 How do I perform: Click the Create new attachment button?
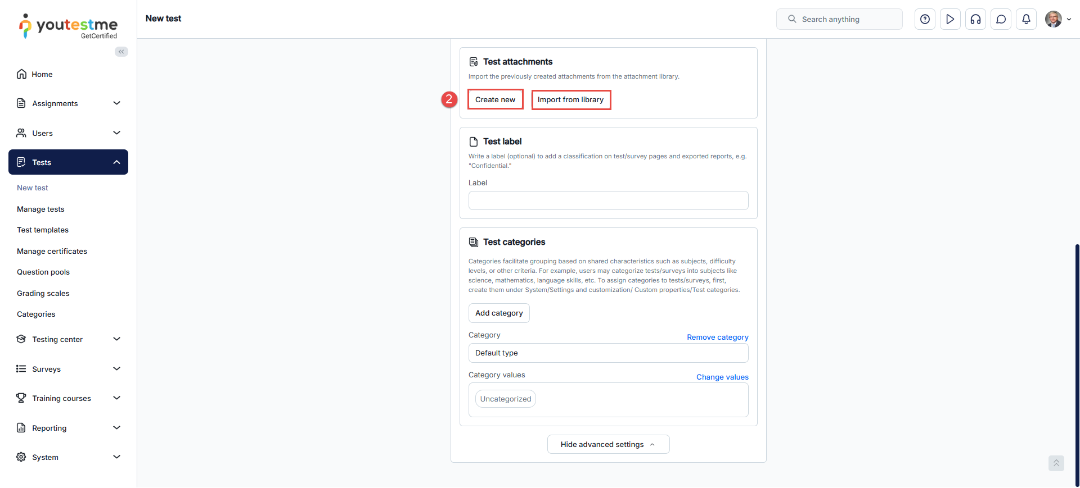(x=495, y=99)
